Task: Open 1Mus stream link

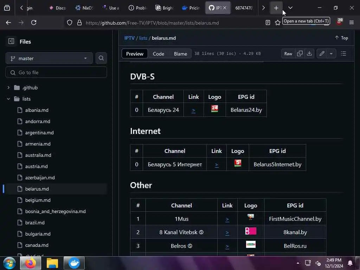Action: tap(227, 219)
